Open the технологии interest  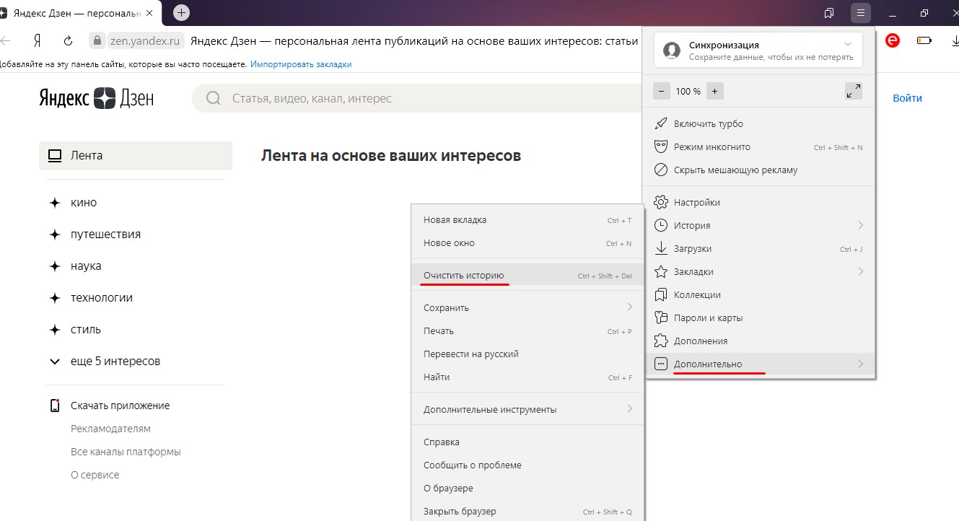click(x=102, y=298)
